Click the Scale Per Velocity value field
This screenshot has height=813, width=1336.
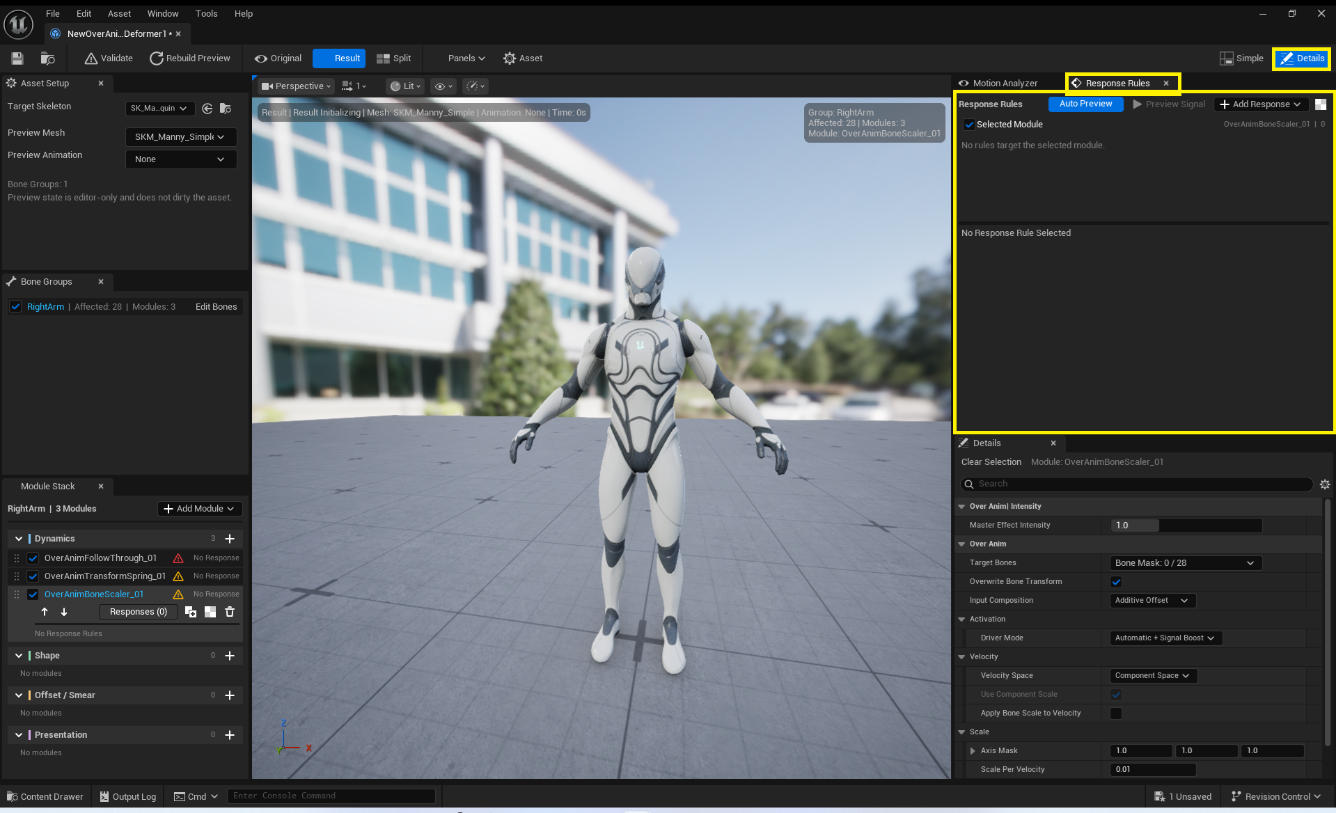[x=1153, y=770]
